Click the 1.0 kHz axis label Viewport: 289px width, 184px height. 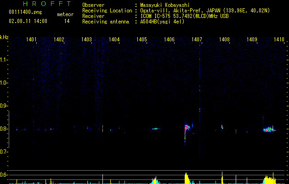[3, 83]
